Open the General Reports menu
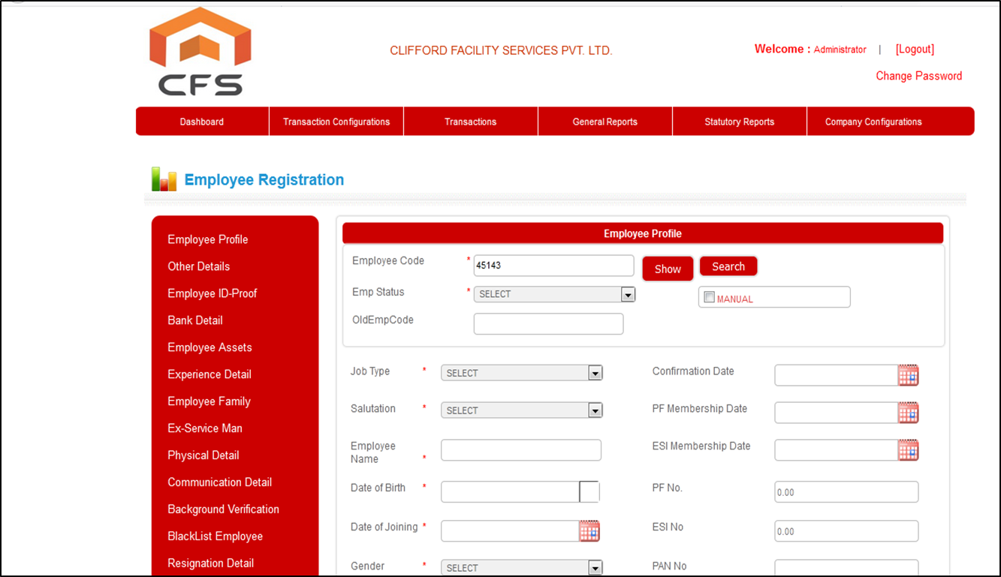 [605, 122]
